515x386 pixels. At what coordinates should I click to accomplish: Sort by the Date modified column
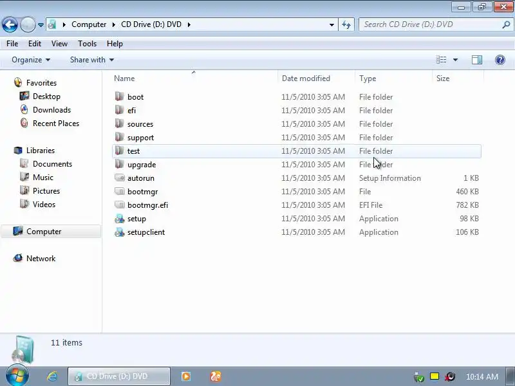coord(316,78)
